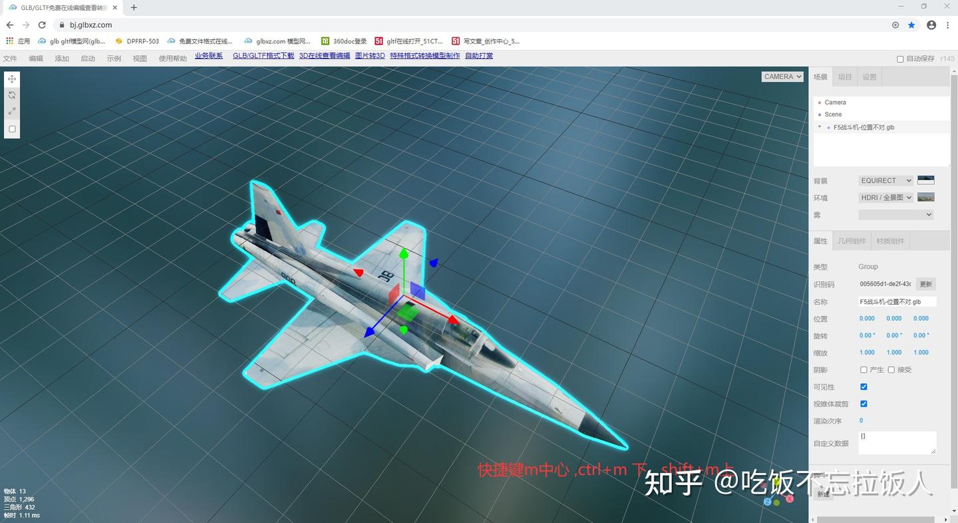Switch to the 场景 (Scene) tab

(x=820, y=77)
